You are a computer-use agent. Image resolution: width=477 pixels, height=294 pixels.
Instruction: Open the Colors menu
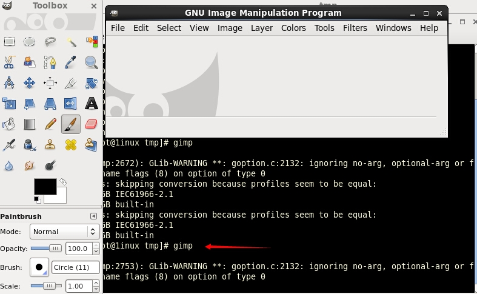click(293, 28)
